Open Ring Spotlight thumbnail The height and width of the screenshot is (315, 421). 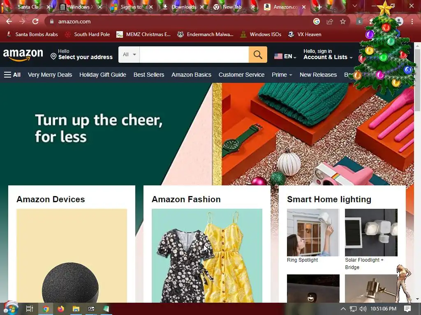click(313, 233)
